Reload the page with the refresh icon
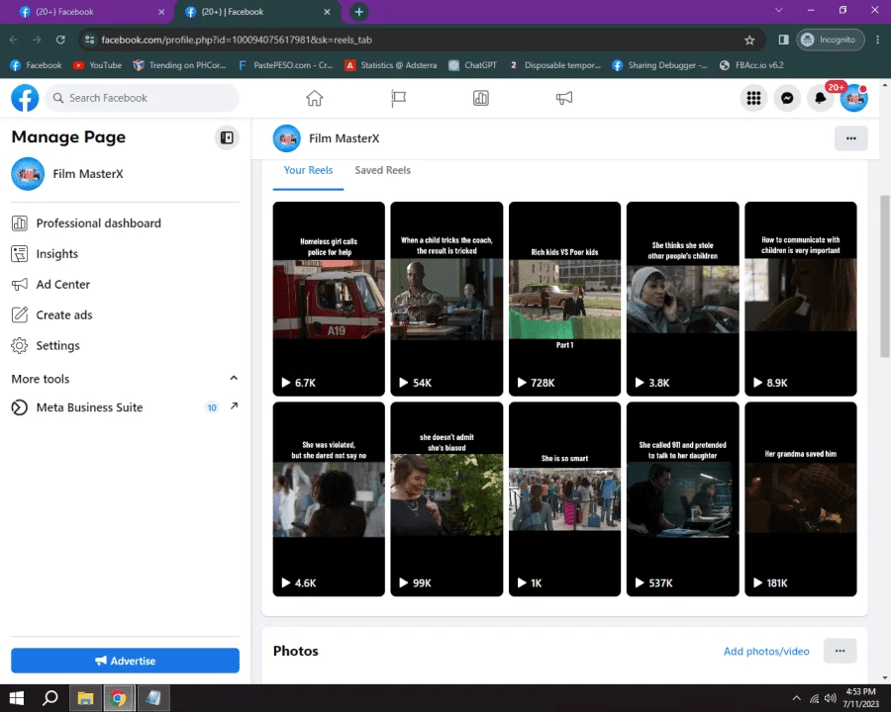 pyautogui.click(x=60, y=40)
